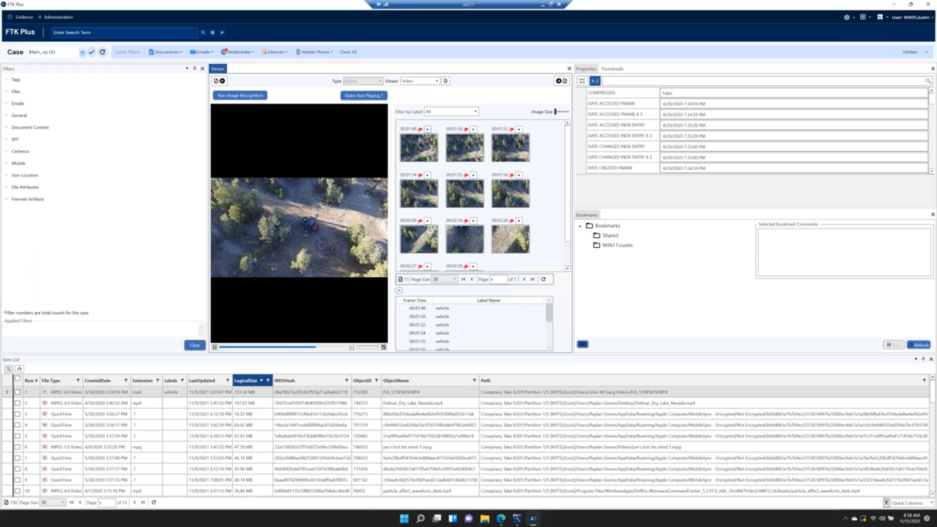The height and width of the screenshot is (527, 937).
Task: Check the checkbox for row 4
Action: tap(17, 425)
